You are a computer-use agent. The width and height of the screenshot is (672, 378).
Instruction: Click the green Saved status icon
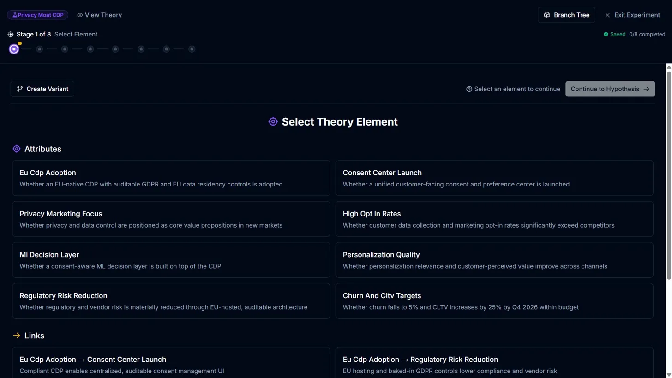pyautogui.click(x=606, y=34)
